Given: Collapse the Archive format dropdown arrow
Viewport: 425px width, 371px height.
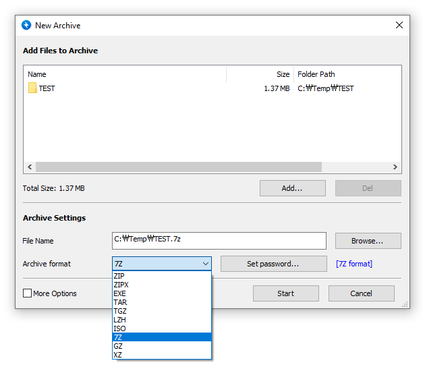Looking at the screenshot, I should (x=205, y=264).
